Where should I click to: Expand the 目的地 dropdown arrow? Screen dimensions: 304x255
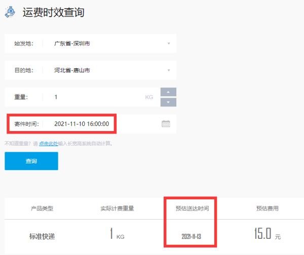pyautogui.click(x=168, y=70)
